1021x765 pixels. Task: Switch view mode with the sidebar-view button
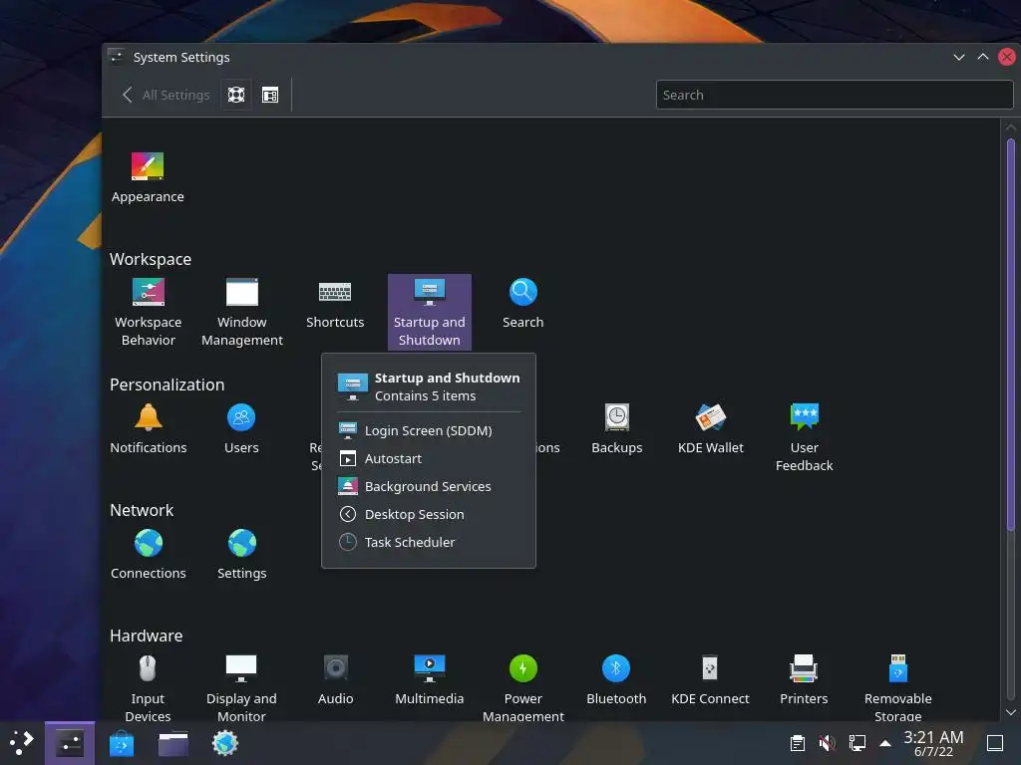[270, 95]
